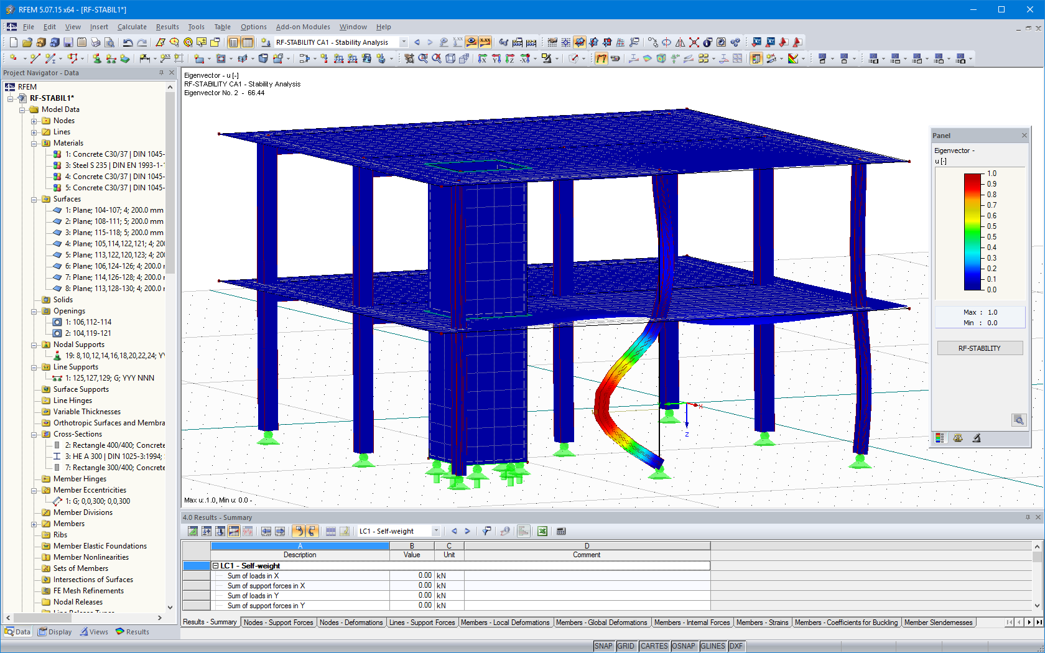Open the Calculate menu
The image size is (1045, 653).
click(x=132, y=27)
